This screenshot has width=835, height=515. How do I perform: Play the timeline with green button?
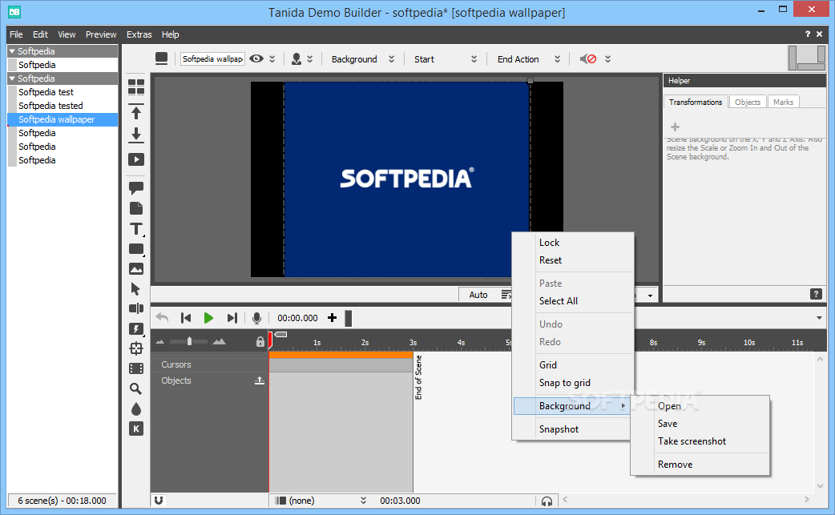click(208, 318)
